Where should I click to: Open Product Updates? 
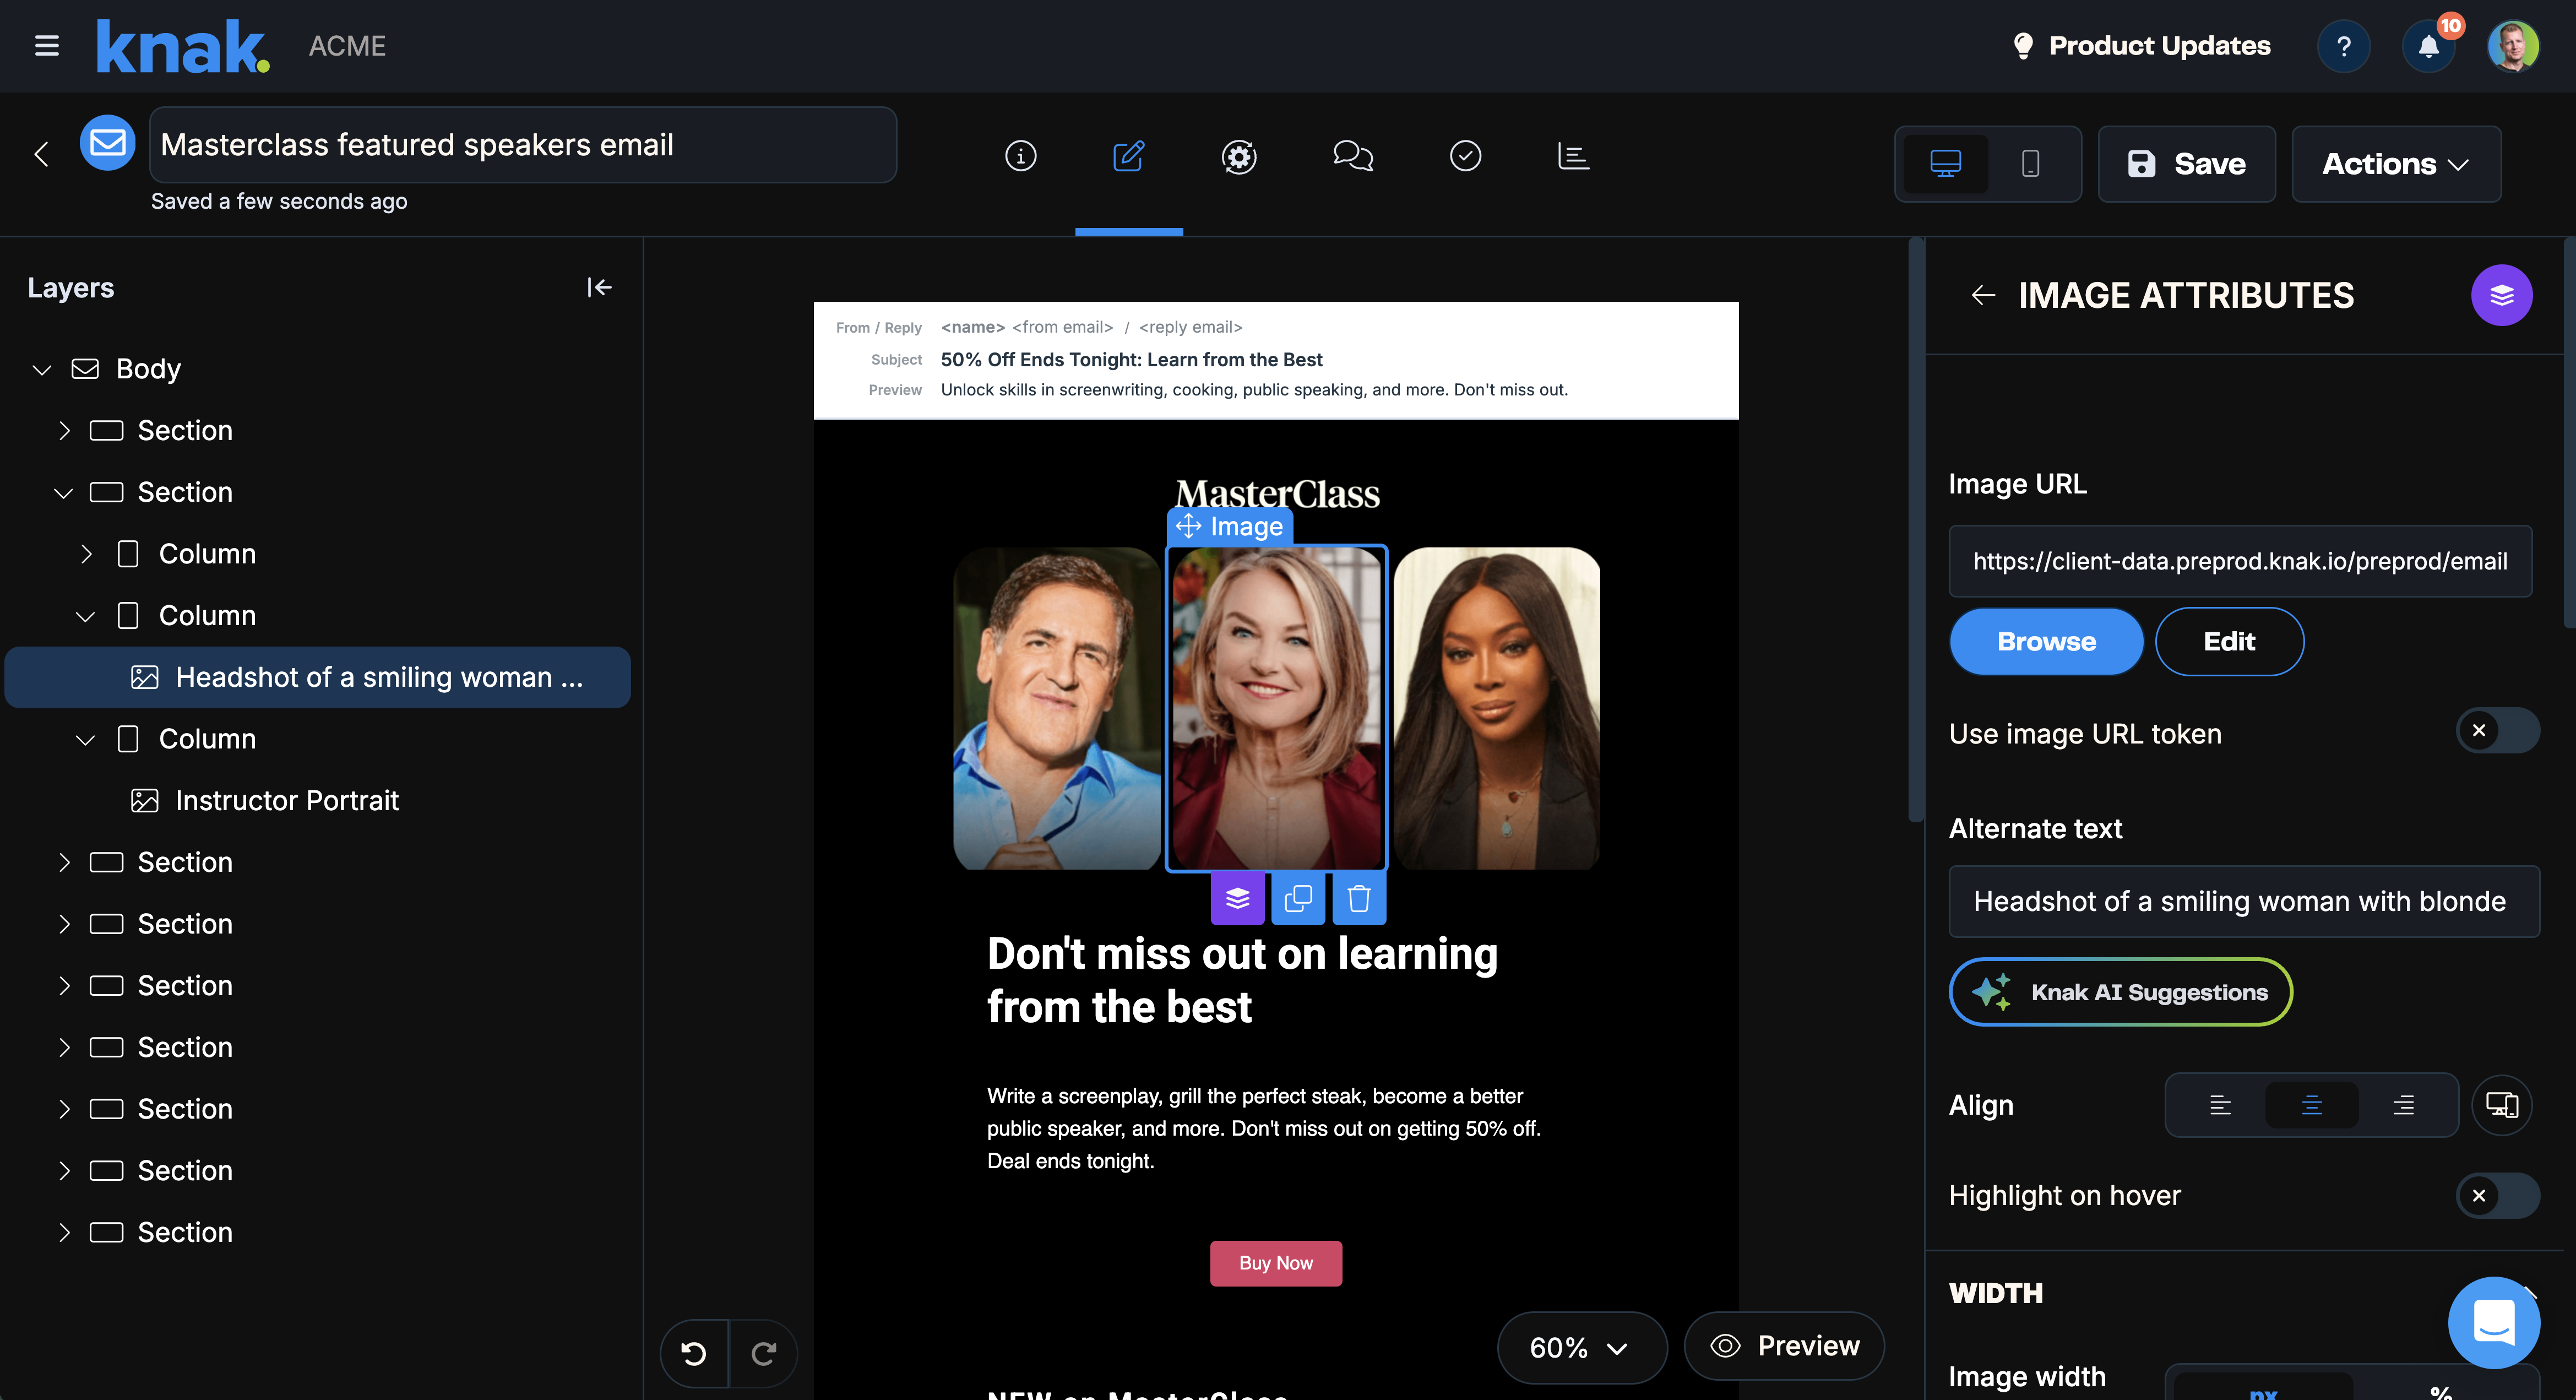(2141, 46)
